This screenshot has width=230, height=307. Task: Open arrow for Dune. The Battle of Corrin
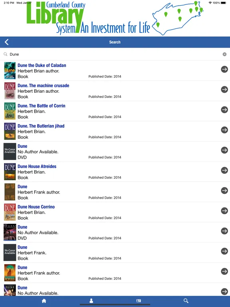(224, 110)
